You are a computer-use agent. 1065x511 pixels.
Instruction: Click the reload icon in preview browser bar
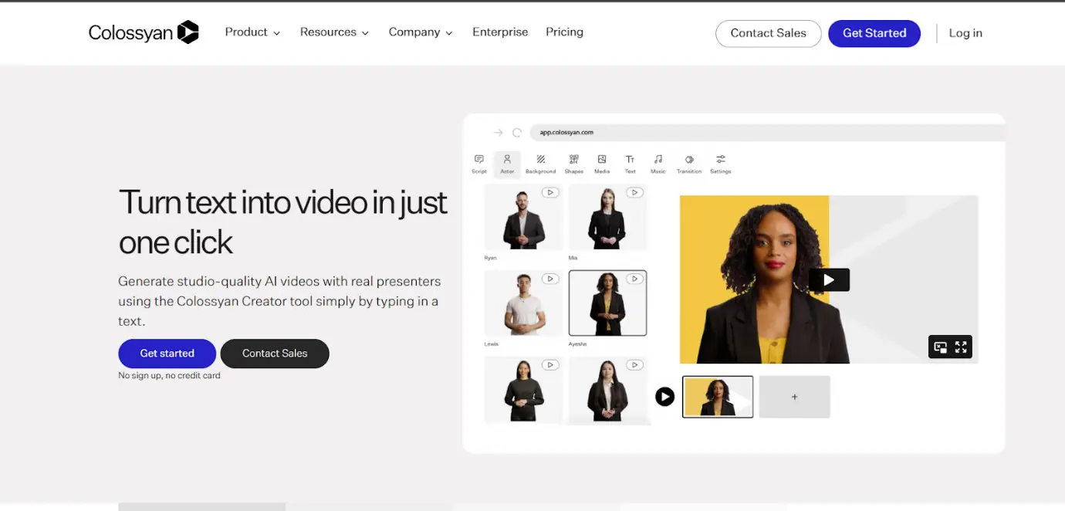pos(517,133)
